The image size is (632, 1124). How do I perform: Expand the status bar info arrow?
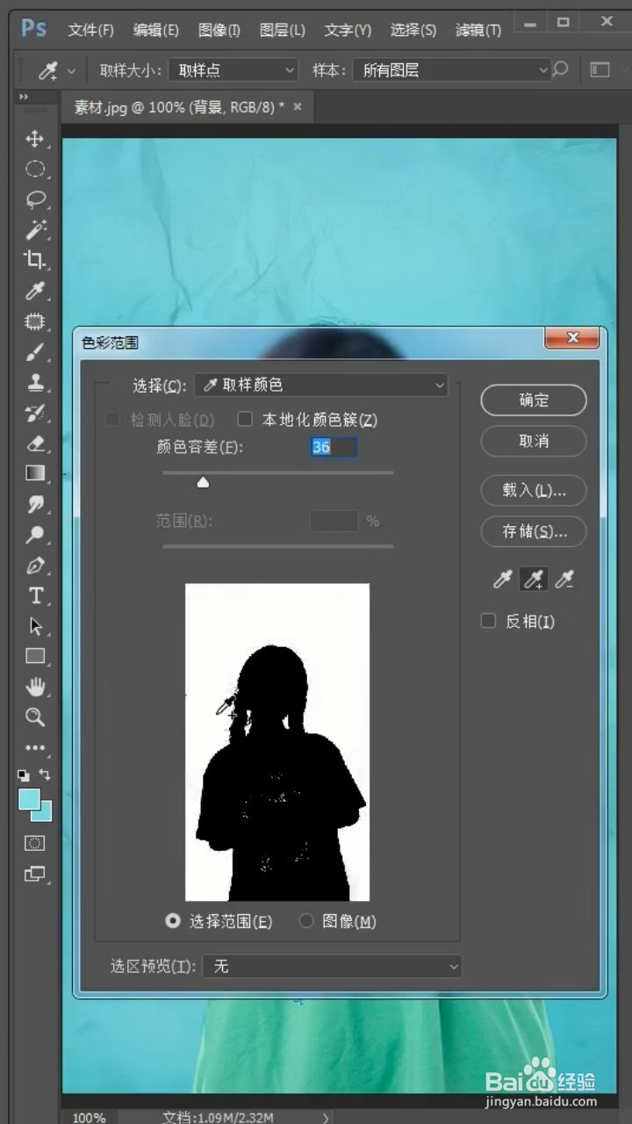pos(326,1118)
